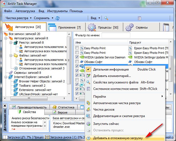Click the Реестр registry cube icon

pos(16,43)
